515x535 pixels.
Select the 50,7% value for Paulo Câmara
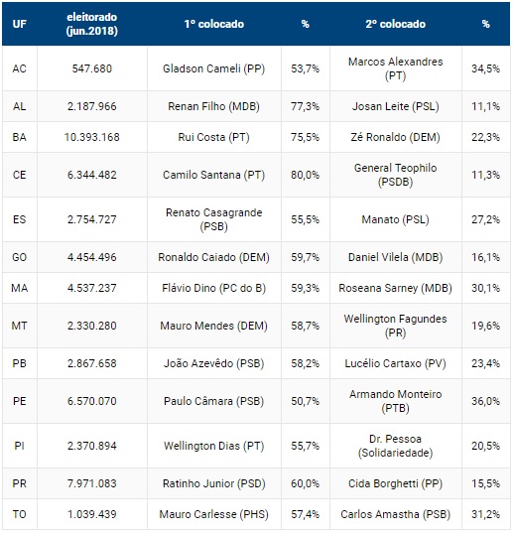(306, 401)
